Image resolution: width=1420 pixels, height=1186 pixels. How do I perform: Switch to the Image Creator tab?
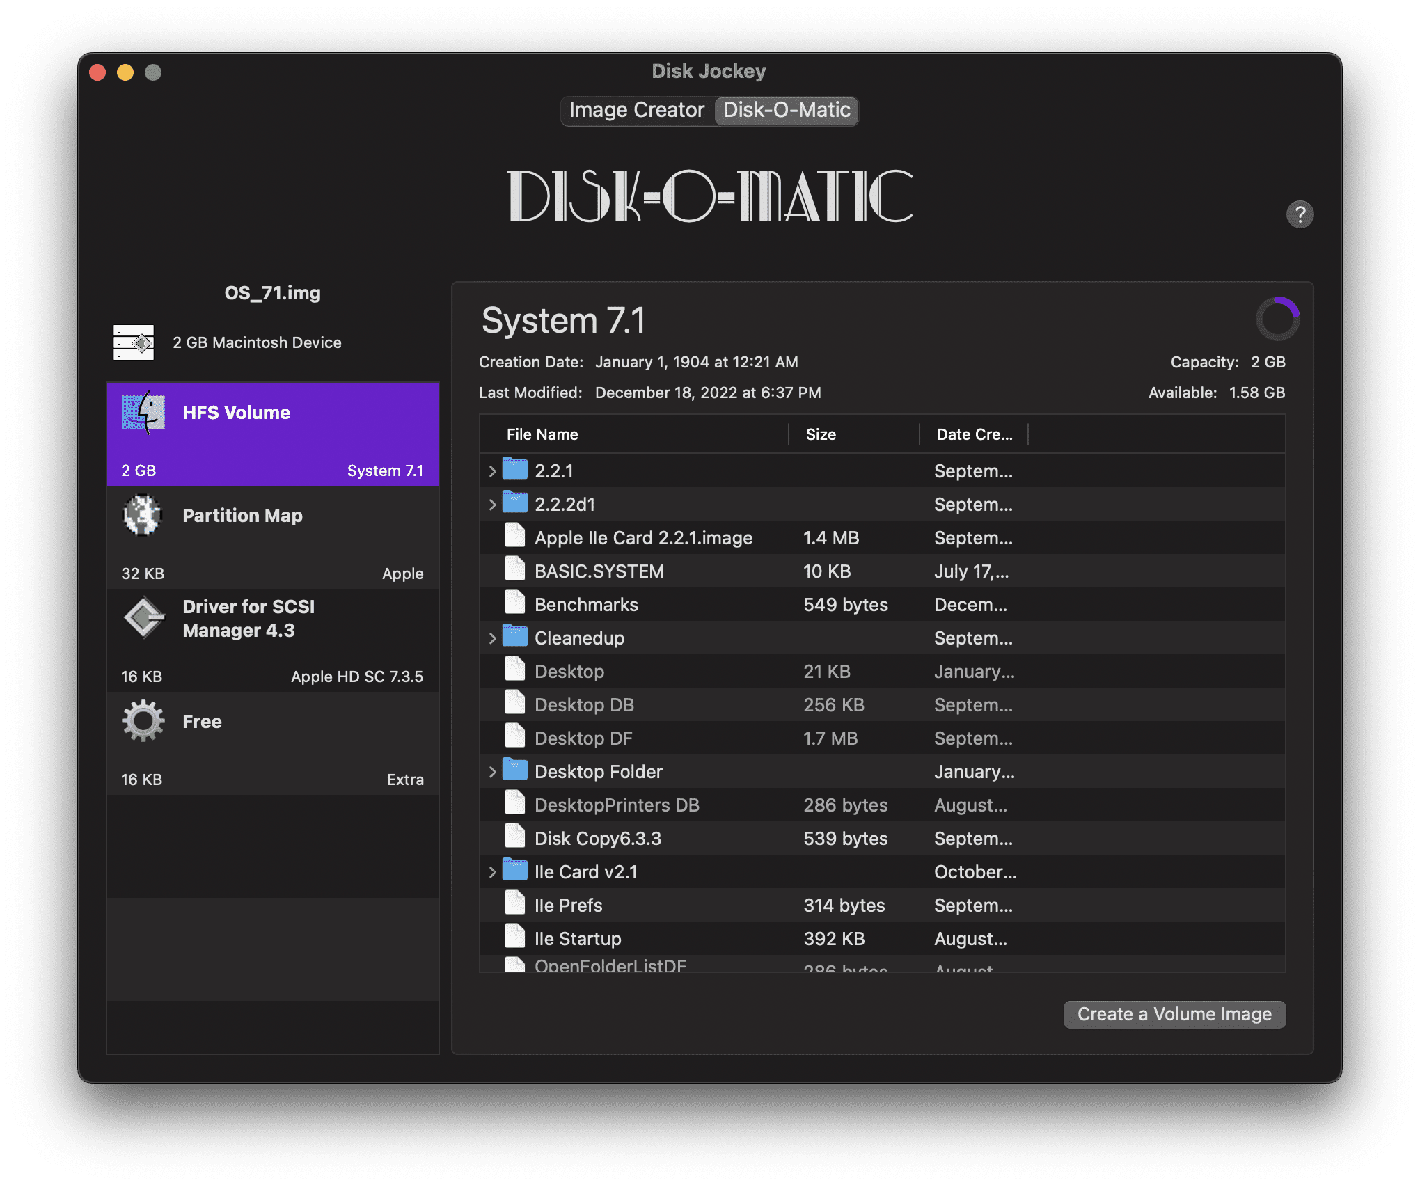coord(637,110)
